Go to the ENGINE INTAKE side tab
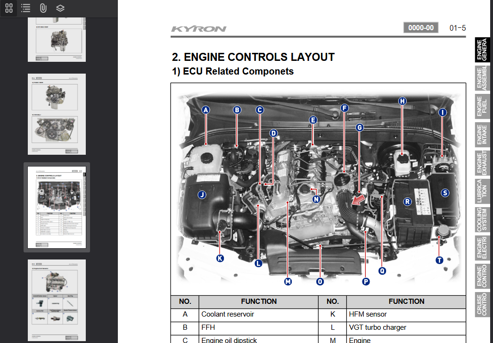The image size is (493, 343). click(482, 134)
